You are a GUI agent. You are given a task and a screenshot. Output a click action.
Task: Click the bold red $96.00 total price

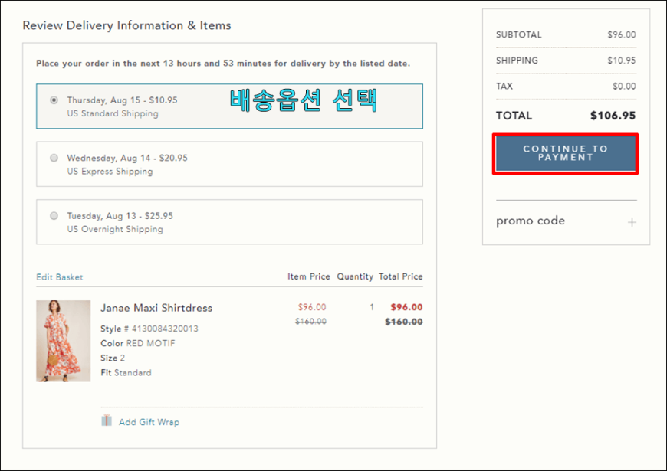pyautogui.click(x=406, y=307)
